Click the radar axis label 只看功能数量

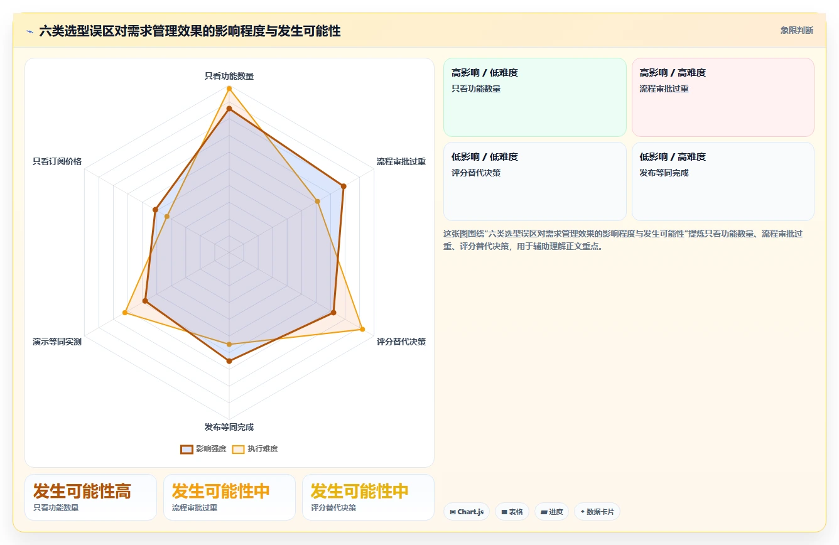[x=229, y=76]
